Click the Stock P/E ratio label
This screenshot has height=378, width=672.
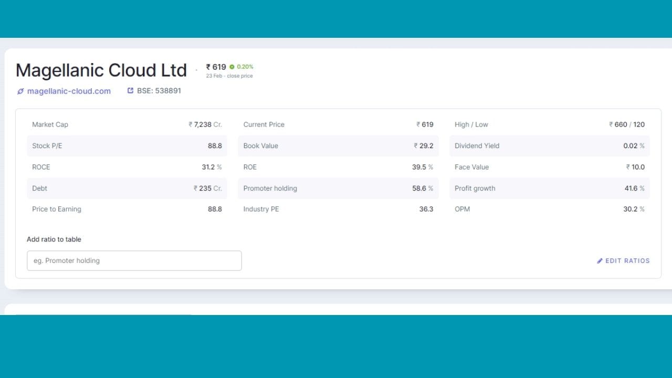(x=47, y=146)
